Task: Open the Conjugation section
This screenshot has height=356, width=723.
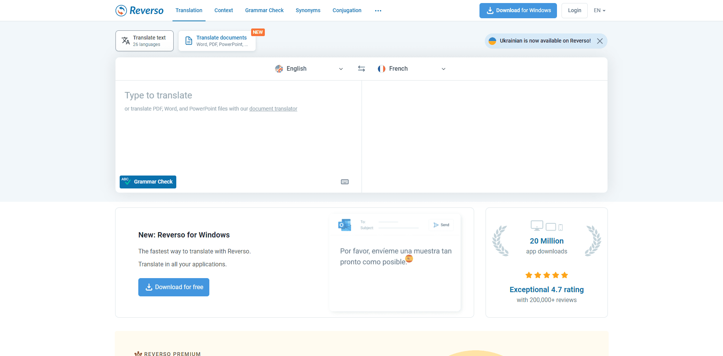Action: point(346,10)
